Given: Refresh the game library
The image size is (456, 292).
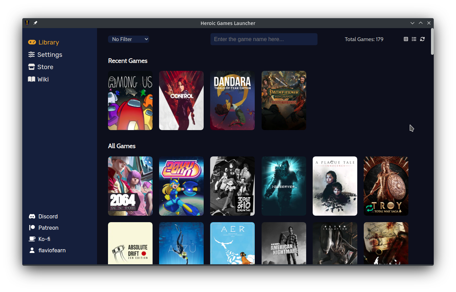Looking at the screenshot, I should coord(422,39).
